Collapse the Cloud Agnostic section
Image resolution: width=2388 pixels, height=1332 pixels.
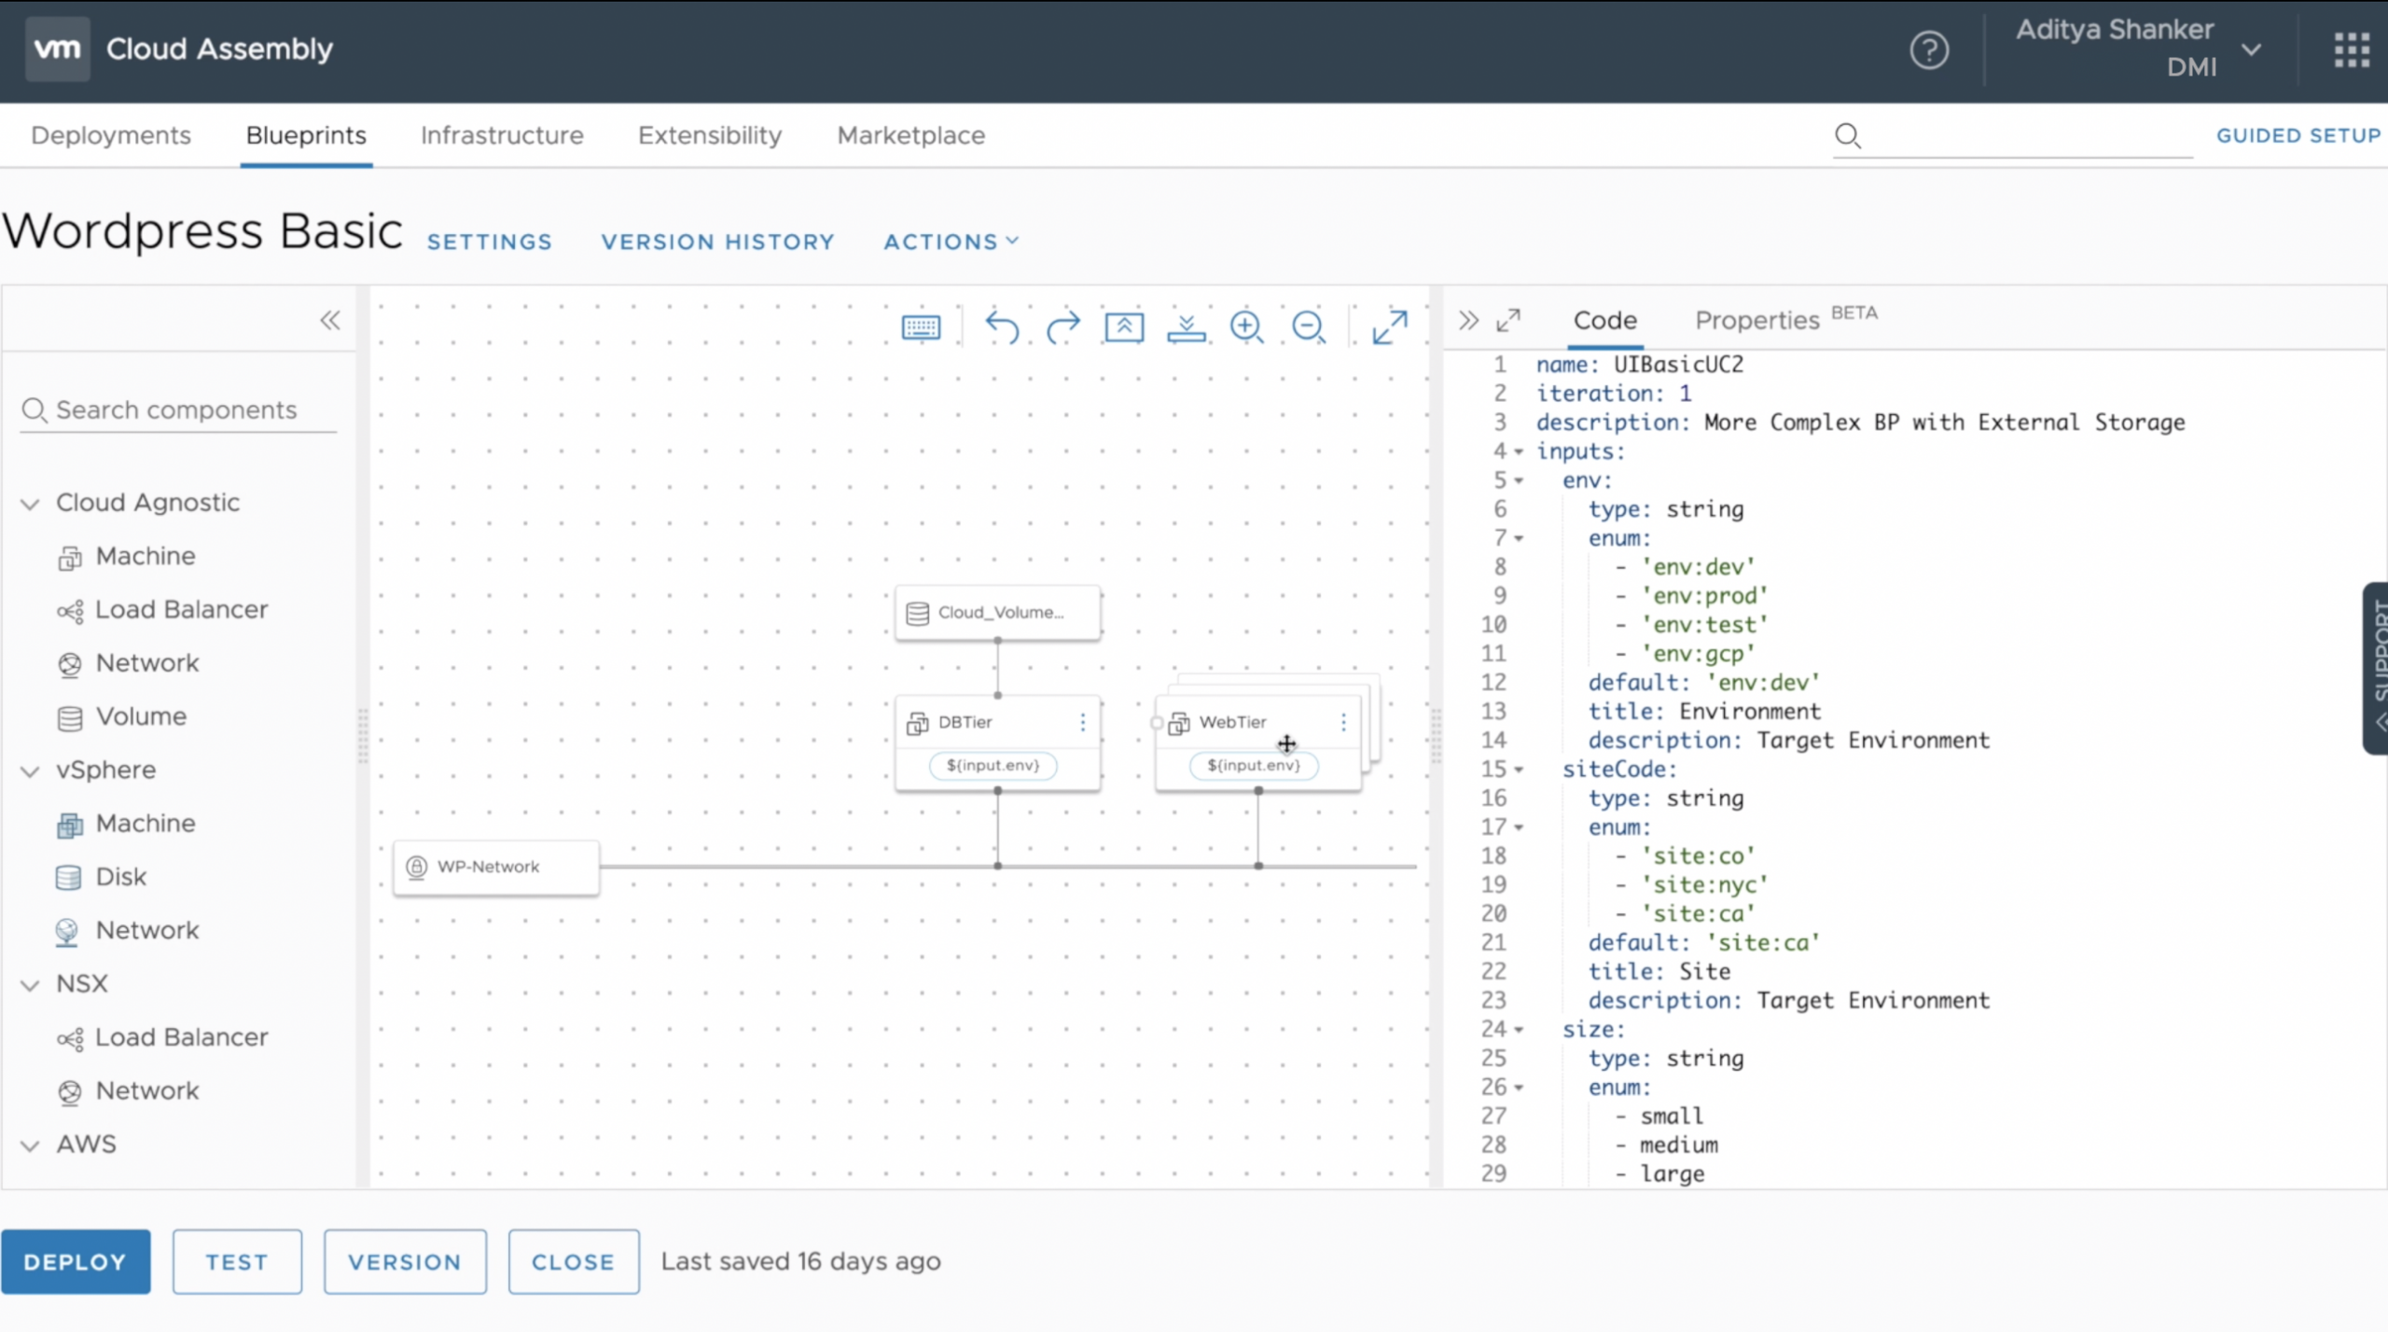(x=31, y=505)
